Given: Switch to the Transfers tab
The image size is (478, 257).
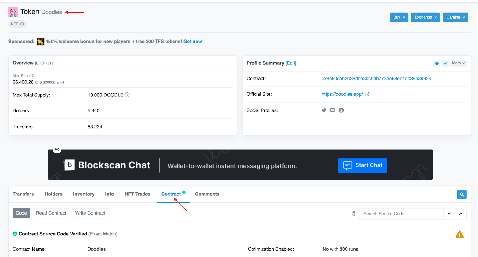Looking at the screenshot, I should [x=23, y=194].
